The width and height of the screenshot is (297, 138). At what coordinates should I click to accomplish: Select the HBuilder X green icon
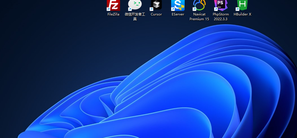[x=242, y=4]
